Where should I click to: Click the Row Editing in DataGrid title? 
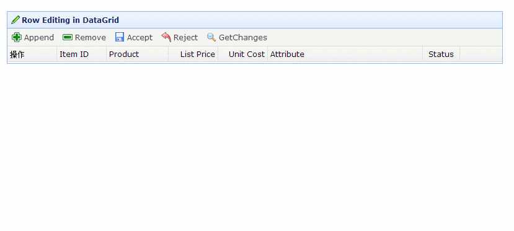(70, 20)
